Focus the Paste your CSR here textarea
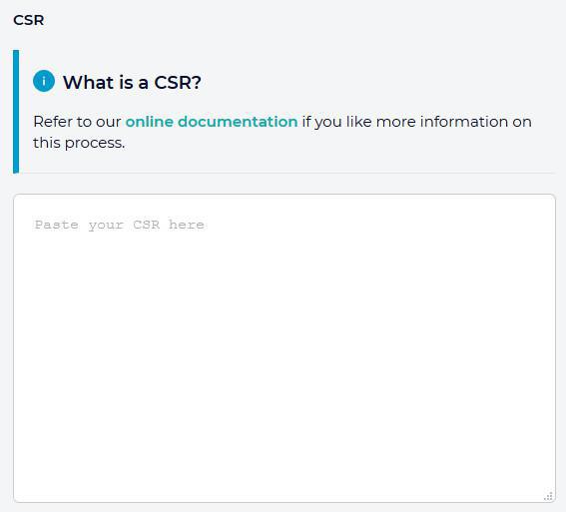This screenshot has width=566, height=512. (x=284, y=348)
